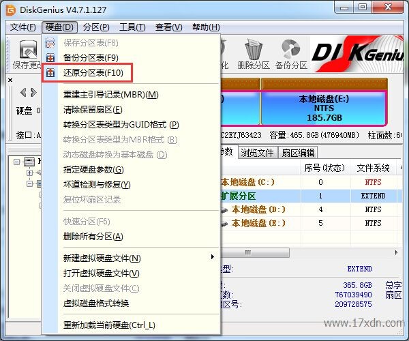409x341 pixels.
Task: Switch to the 浏览文件 tab
Action: 257,153
